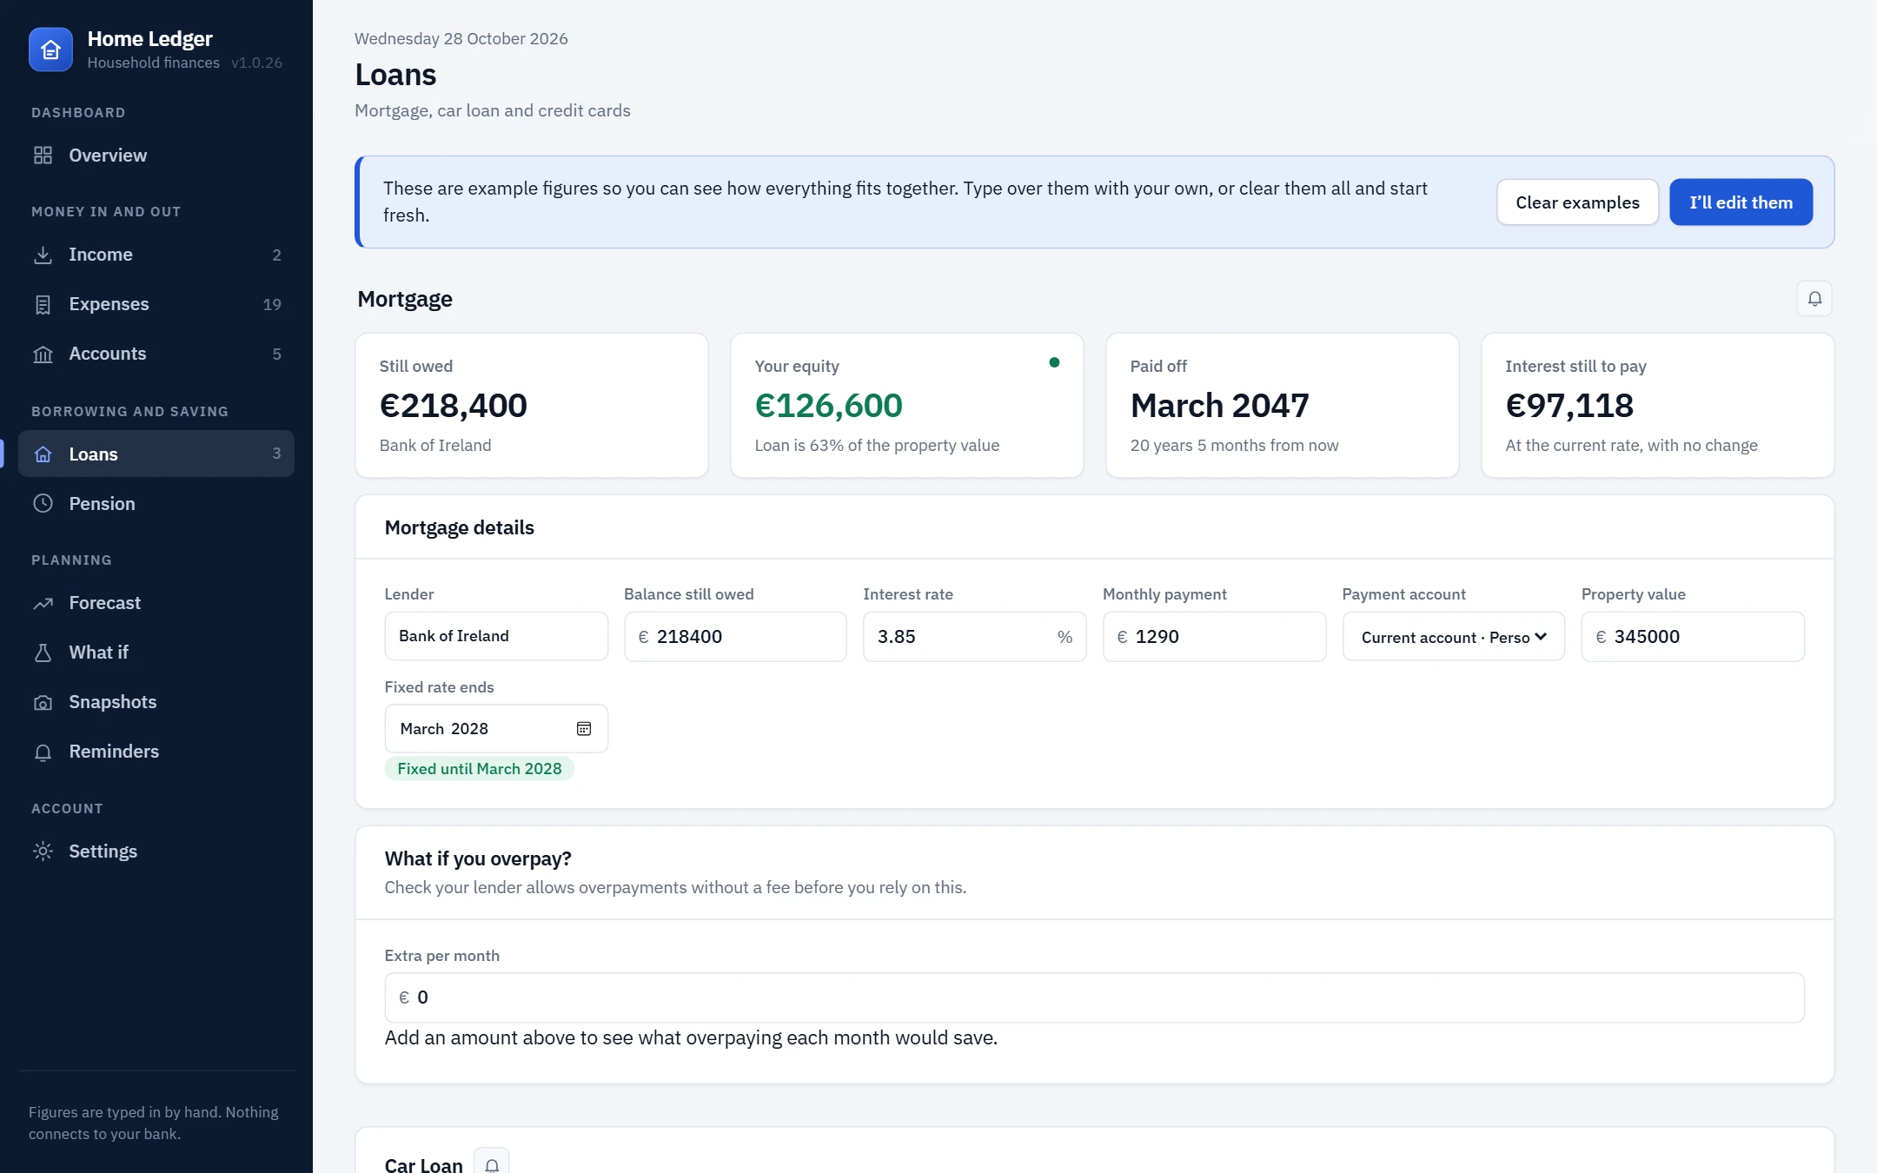Click the date Wednesday 28 October 2026

click(461, 39)
